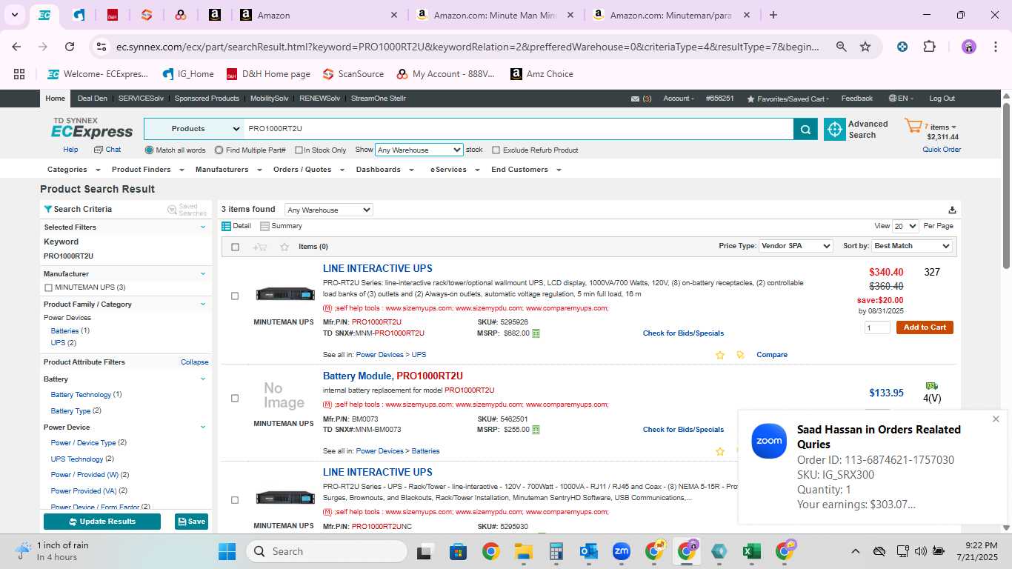The height and width of the screenshot is (569, 1012).
Task: Open Orders / Quotes menu
Action: tap(308, 170)
